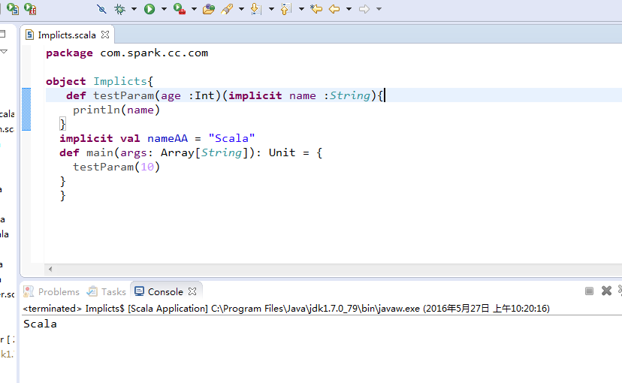Image resolution: width=622 pixels, height=383 pixels.
Task: Click the Next Annotation icon
Action: (x=255, y=9)
